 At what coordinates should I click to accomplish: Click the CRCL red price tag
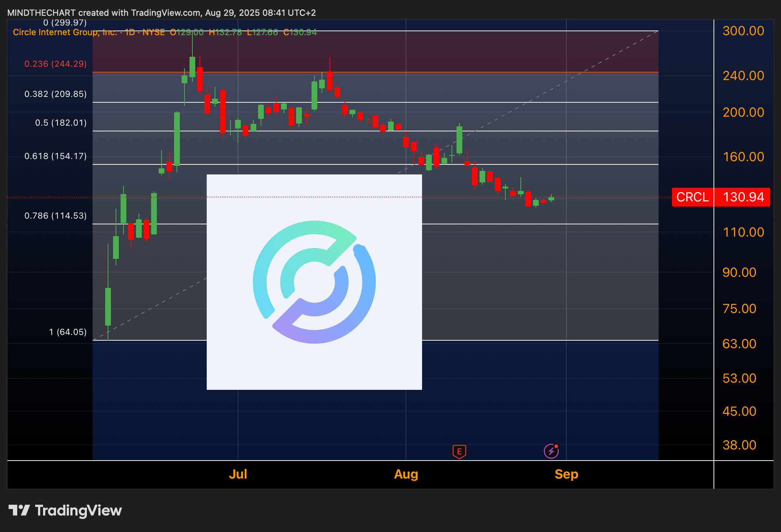(x=692, y=197)
